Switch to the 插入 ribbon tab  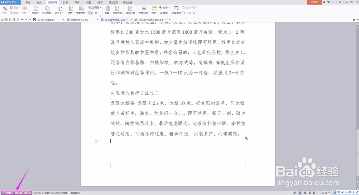pos(39,2)
